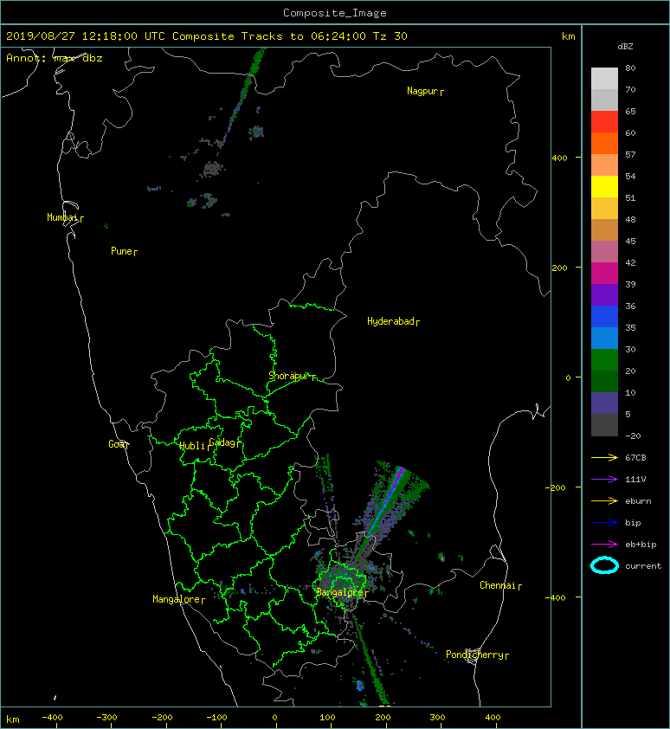Click the 111V purple arrow legend icon
Viewport: 670px width, 729px height.
(x=604, y=480)
